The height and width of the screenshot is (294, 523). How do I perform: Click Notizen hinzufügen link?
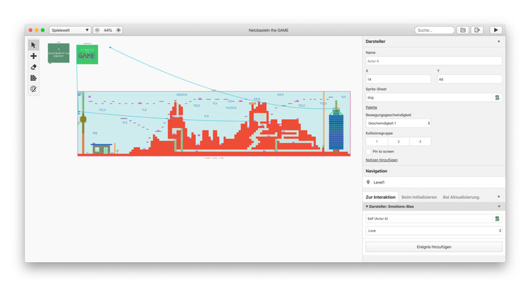381,160
